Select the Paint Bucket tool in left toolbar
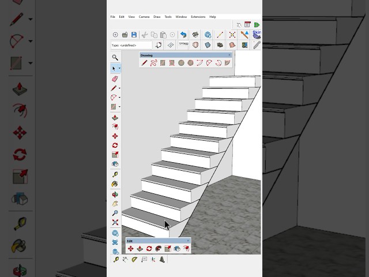The height and width of the screenshot is (277, 369). [115, 184]
